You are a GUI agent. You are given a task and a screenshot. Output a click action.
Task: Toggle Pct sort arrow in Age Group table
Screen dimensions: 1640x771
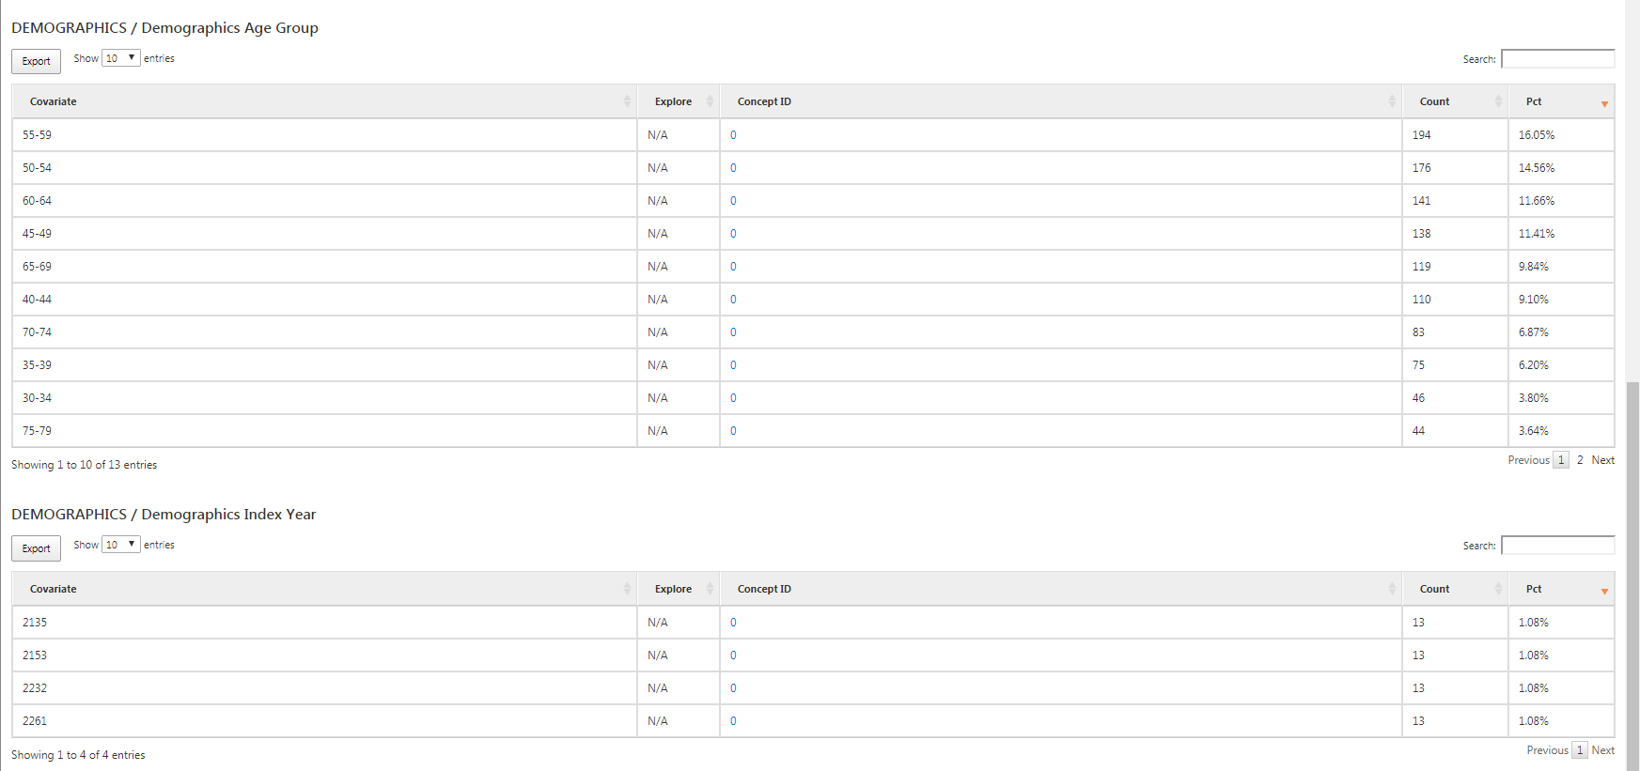pyautogui.click(x=1604, y=103)
